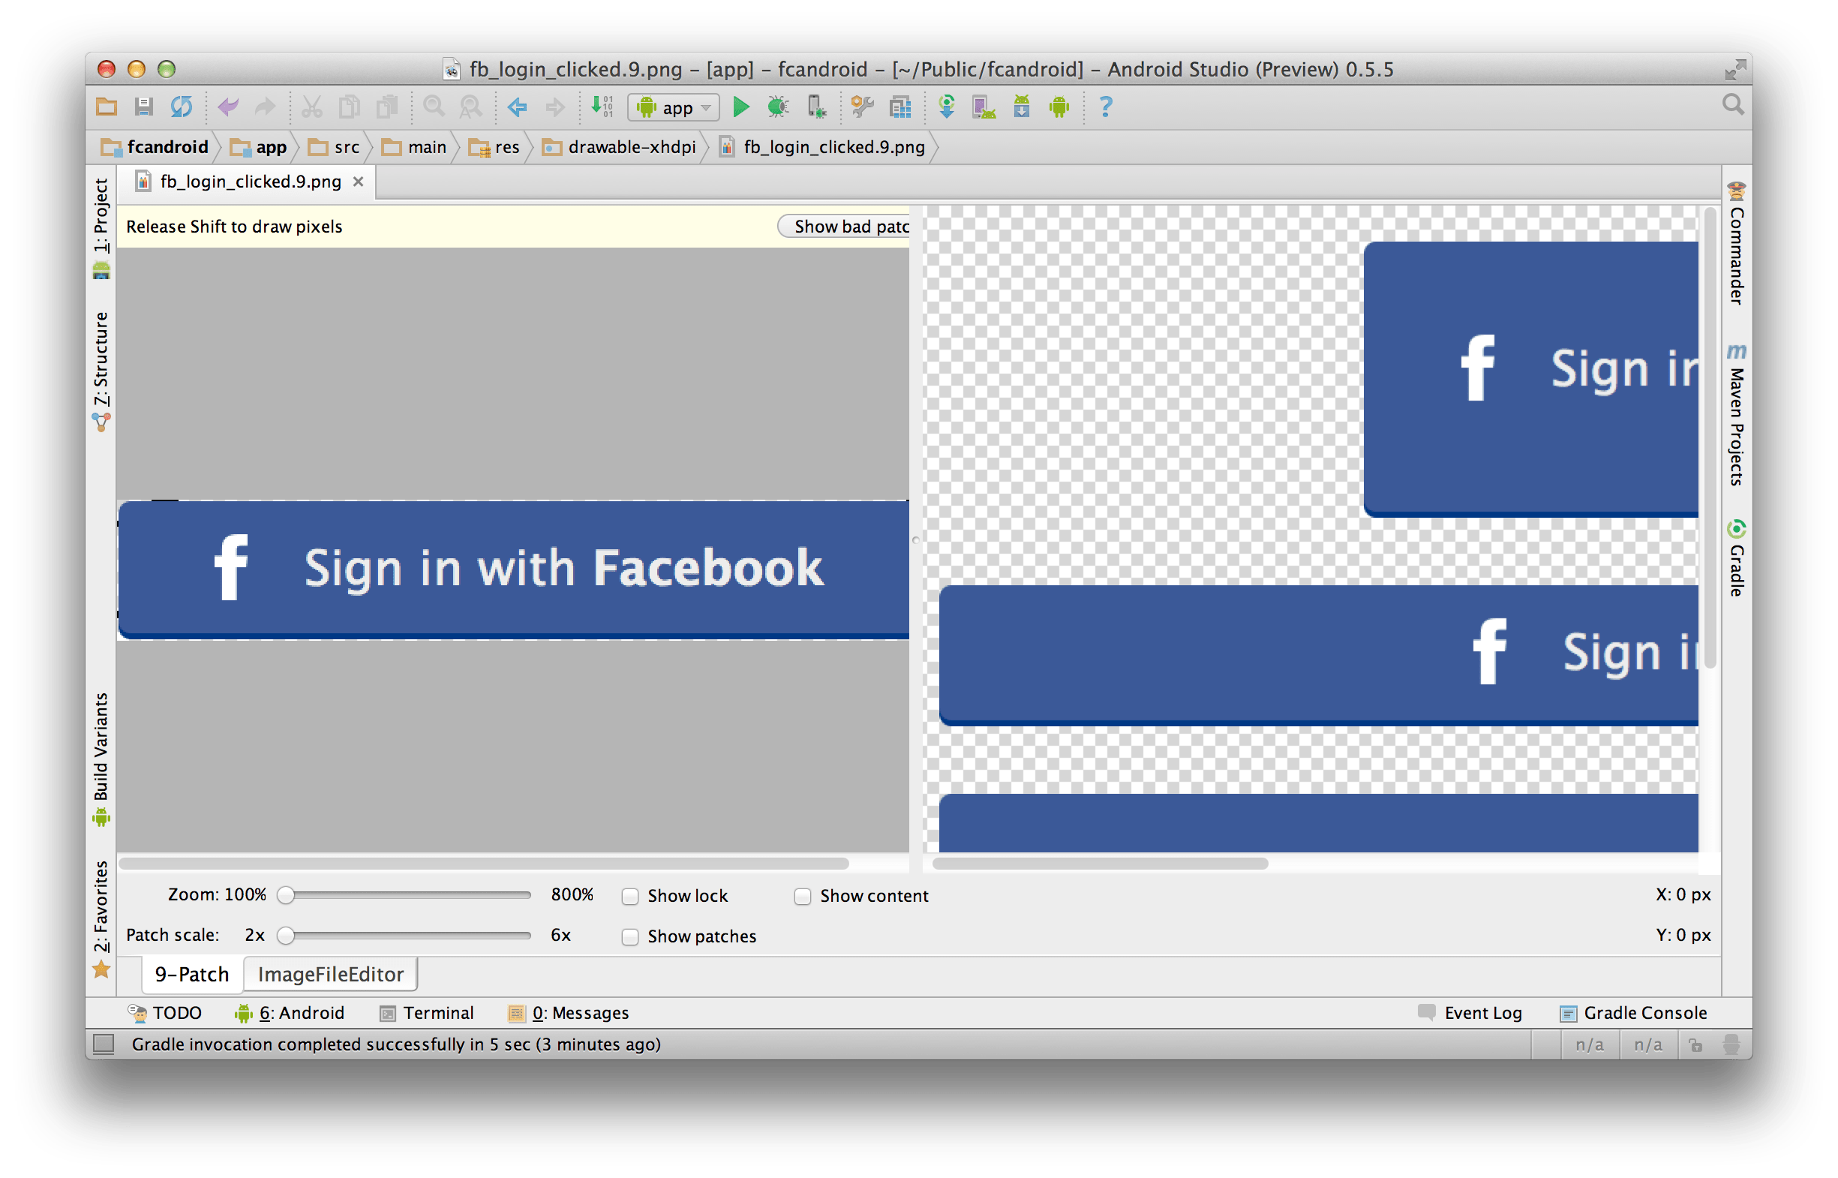
Task: Click the Save All floppy icon
Action: pyautogui.click(x=144, y=107)
